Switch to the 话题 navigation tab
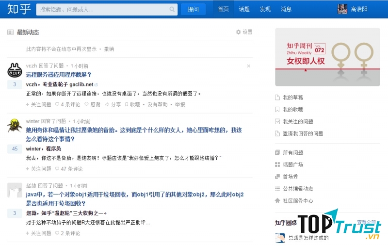 tap(244, 9)
